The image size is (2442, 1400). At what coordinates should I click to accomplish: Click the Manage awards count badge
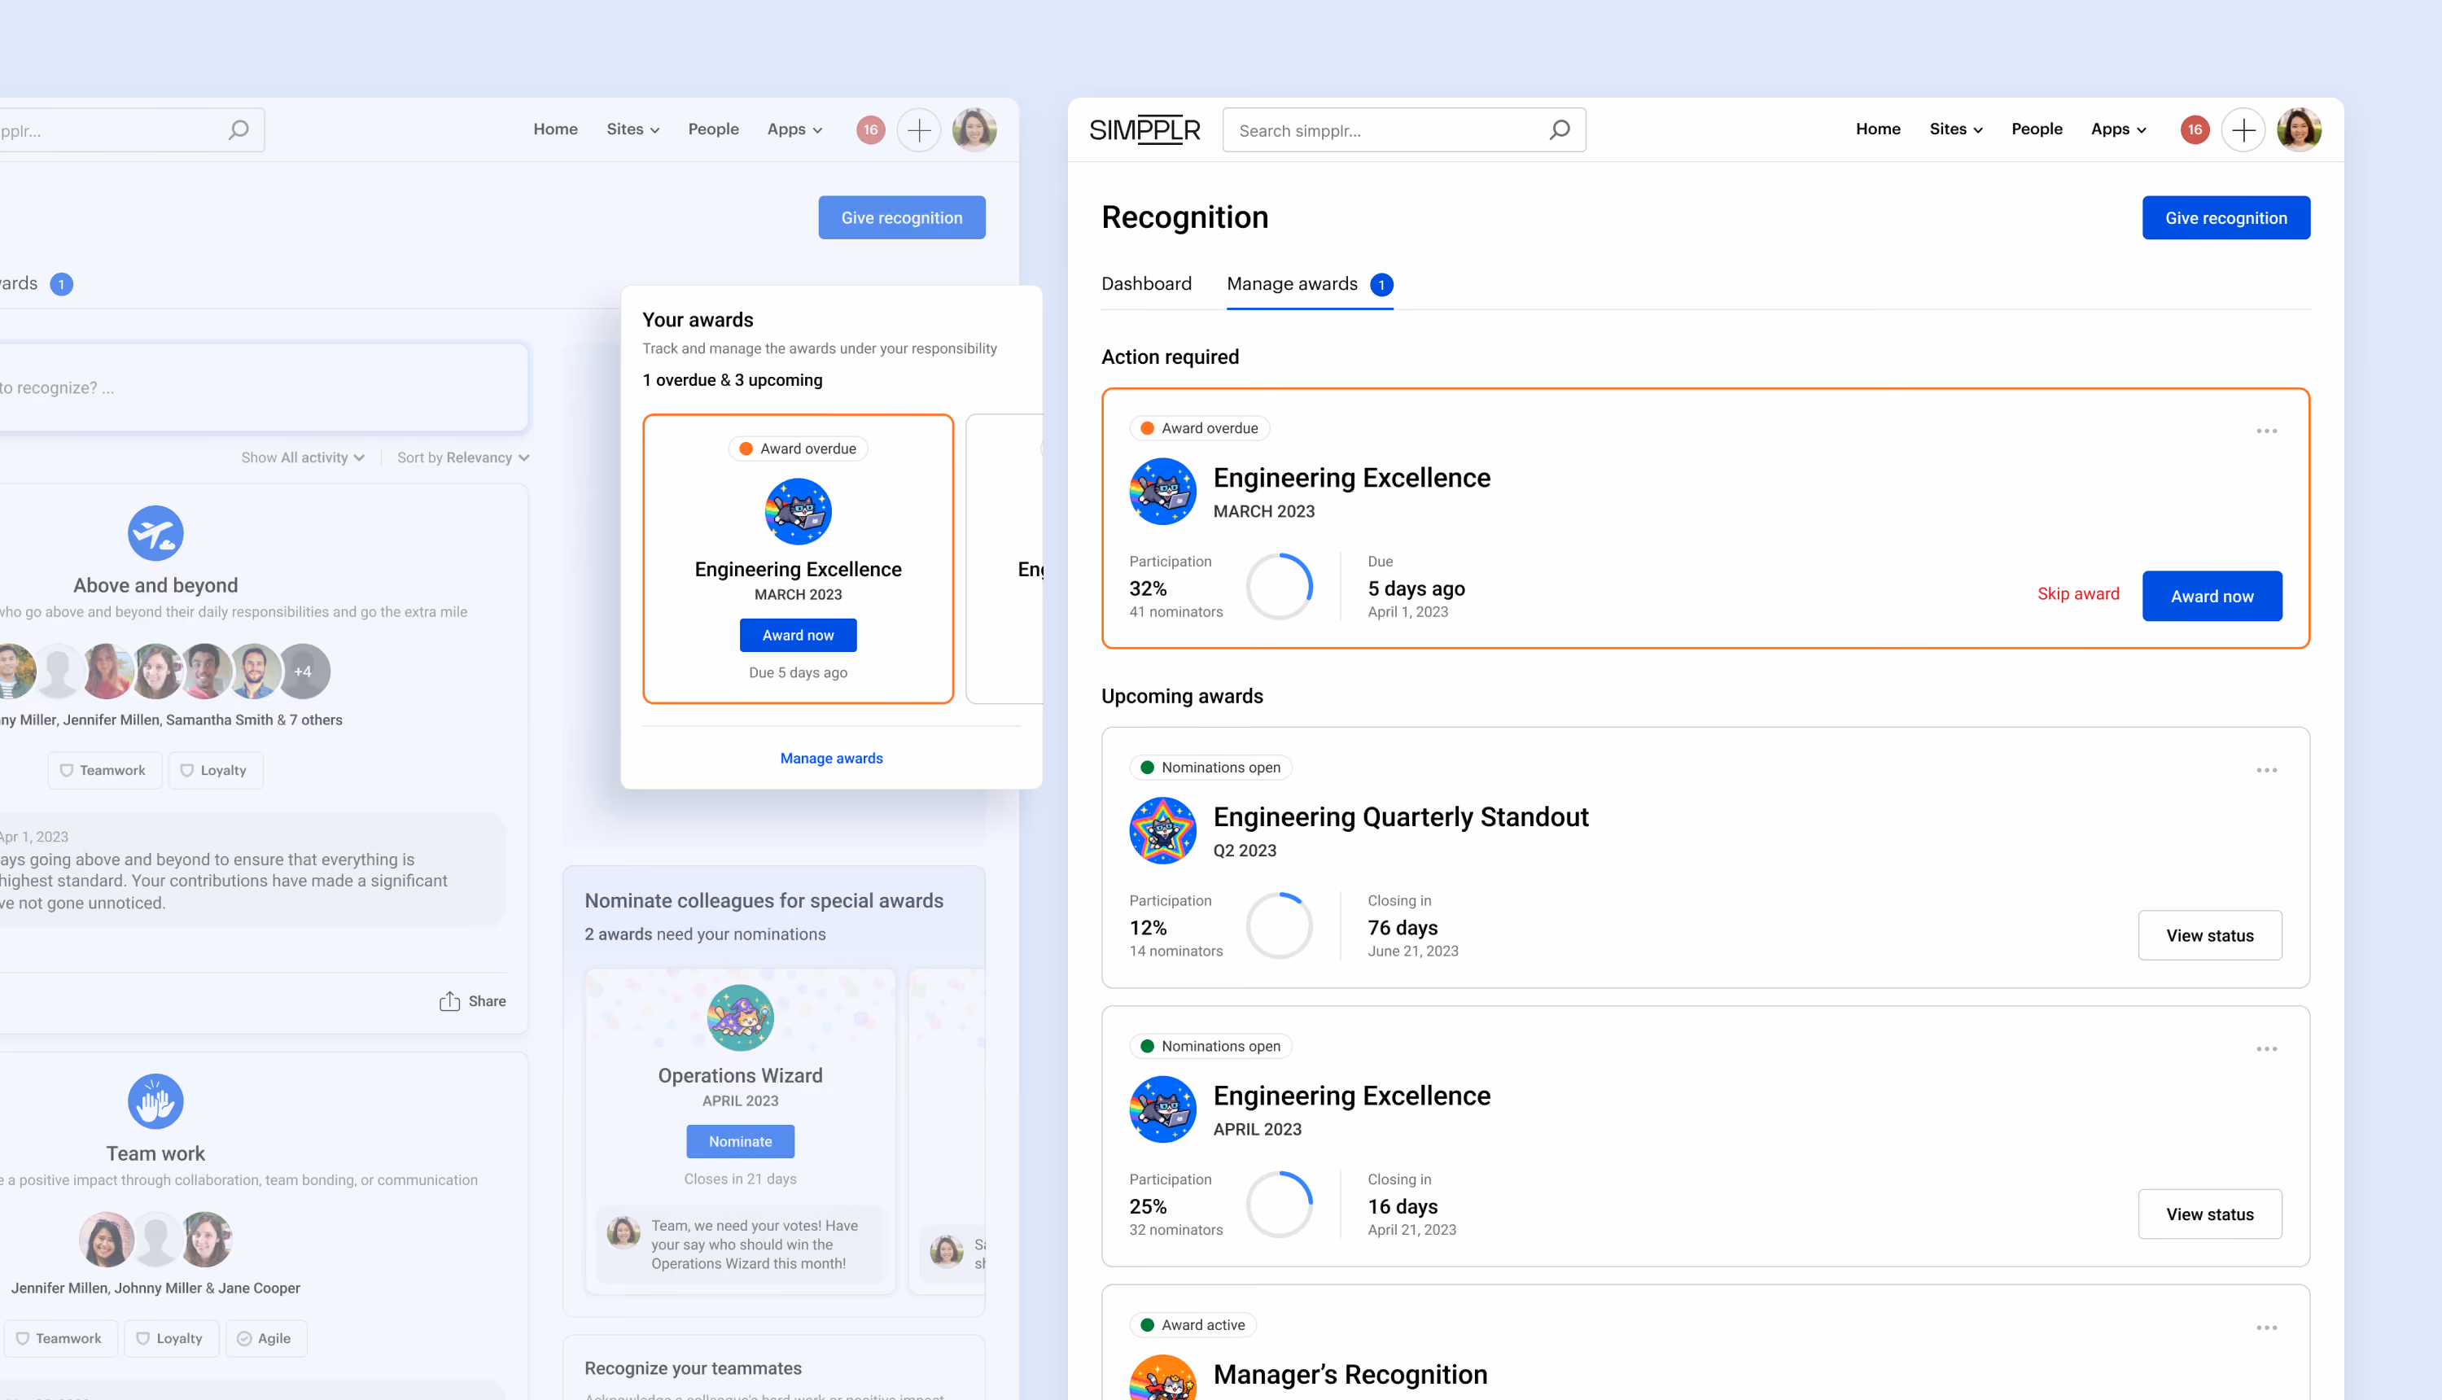point(1381,285)
